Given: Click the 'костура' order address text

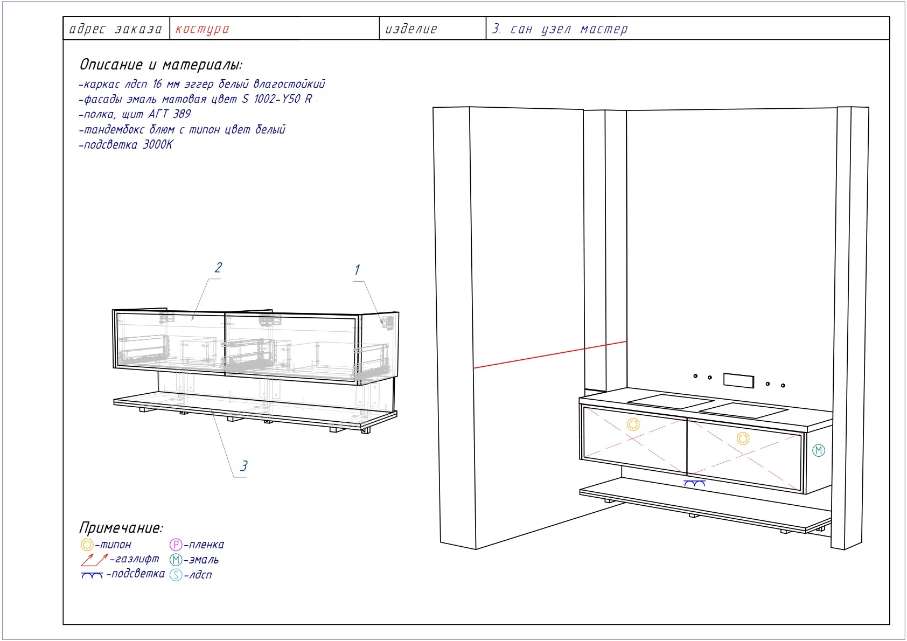Looking at the screenshot, I should (202, 29).
